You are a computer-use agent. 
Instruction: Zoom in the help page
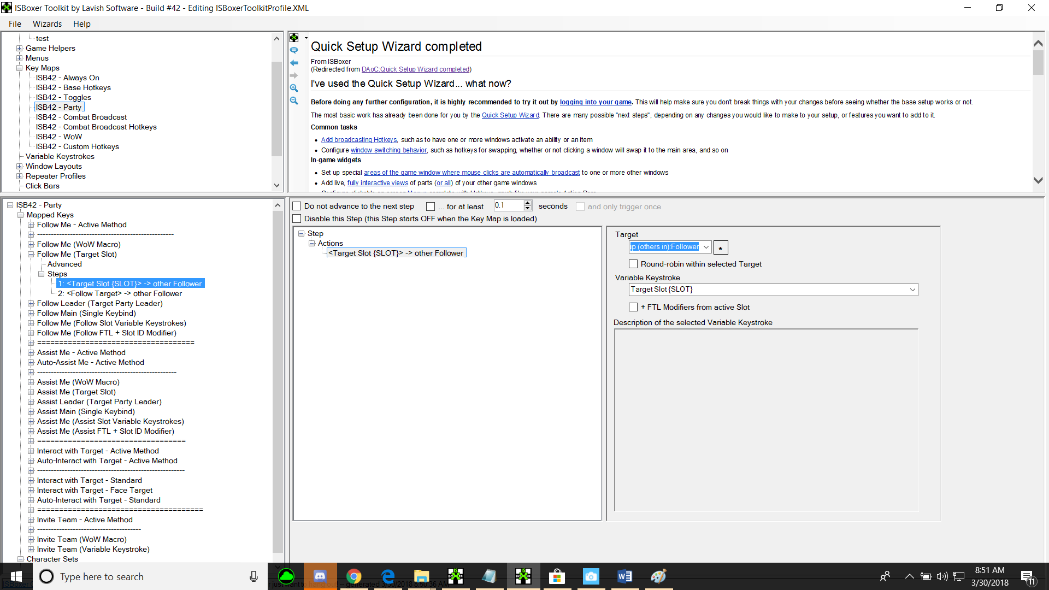pyautogui.click(x=294, y=88)
